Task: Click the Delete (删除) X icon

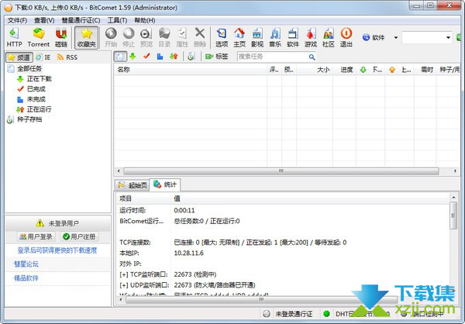Action: pyautogui.click(x=200, y=37)
